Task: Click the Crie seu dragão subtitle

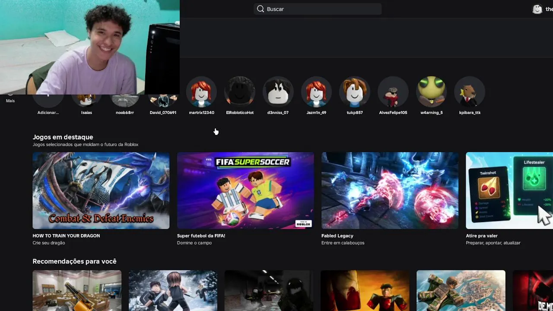Action: pyautogui.click(x=49, y=243)
